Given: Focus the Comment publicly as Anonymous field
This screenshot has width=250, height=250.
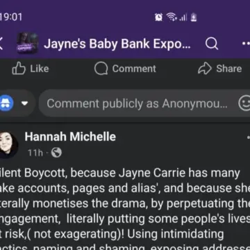Looking at the screenshot, I should tap(144, 103).
